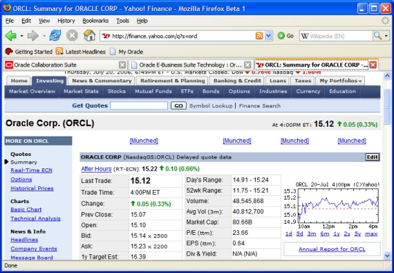Expand the address bar URL dropdown
The height and width of the screenshot is (273, 394).
click(269, 36)
